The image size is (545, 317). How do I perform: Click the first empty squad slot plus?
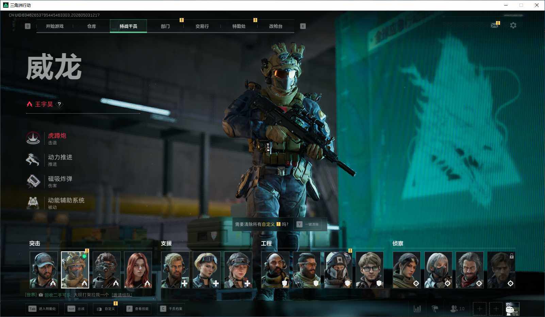coord(479,309)
